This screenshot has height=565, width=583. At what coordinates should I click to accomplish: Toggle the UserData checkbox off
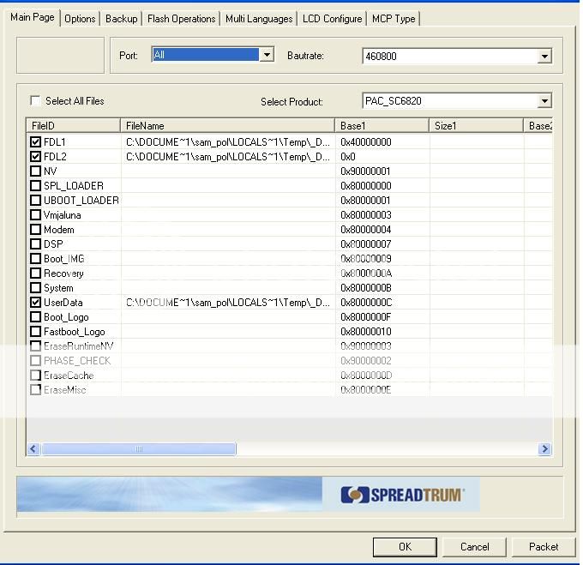pos(35,303)
